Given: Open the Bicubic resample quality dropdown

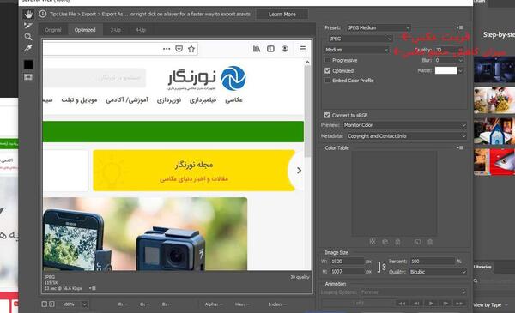Looking at the screenshot, I should [438, 272].
